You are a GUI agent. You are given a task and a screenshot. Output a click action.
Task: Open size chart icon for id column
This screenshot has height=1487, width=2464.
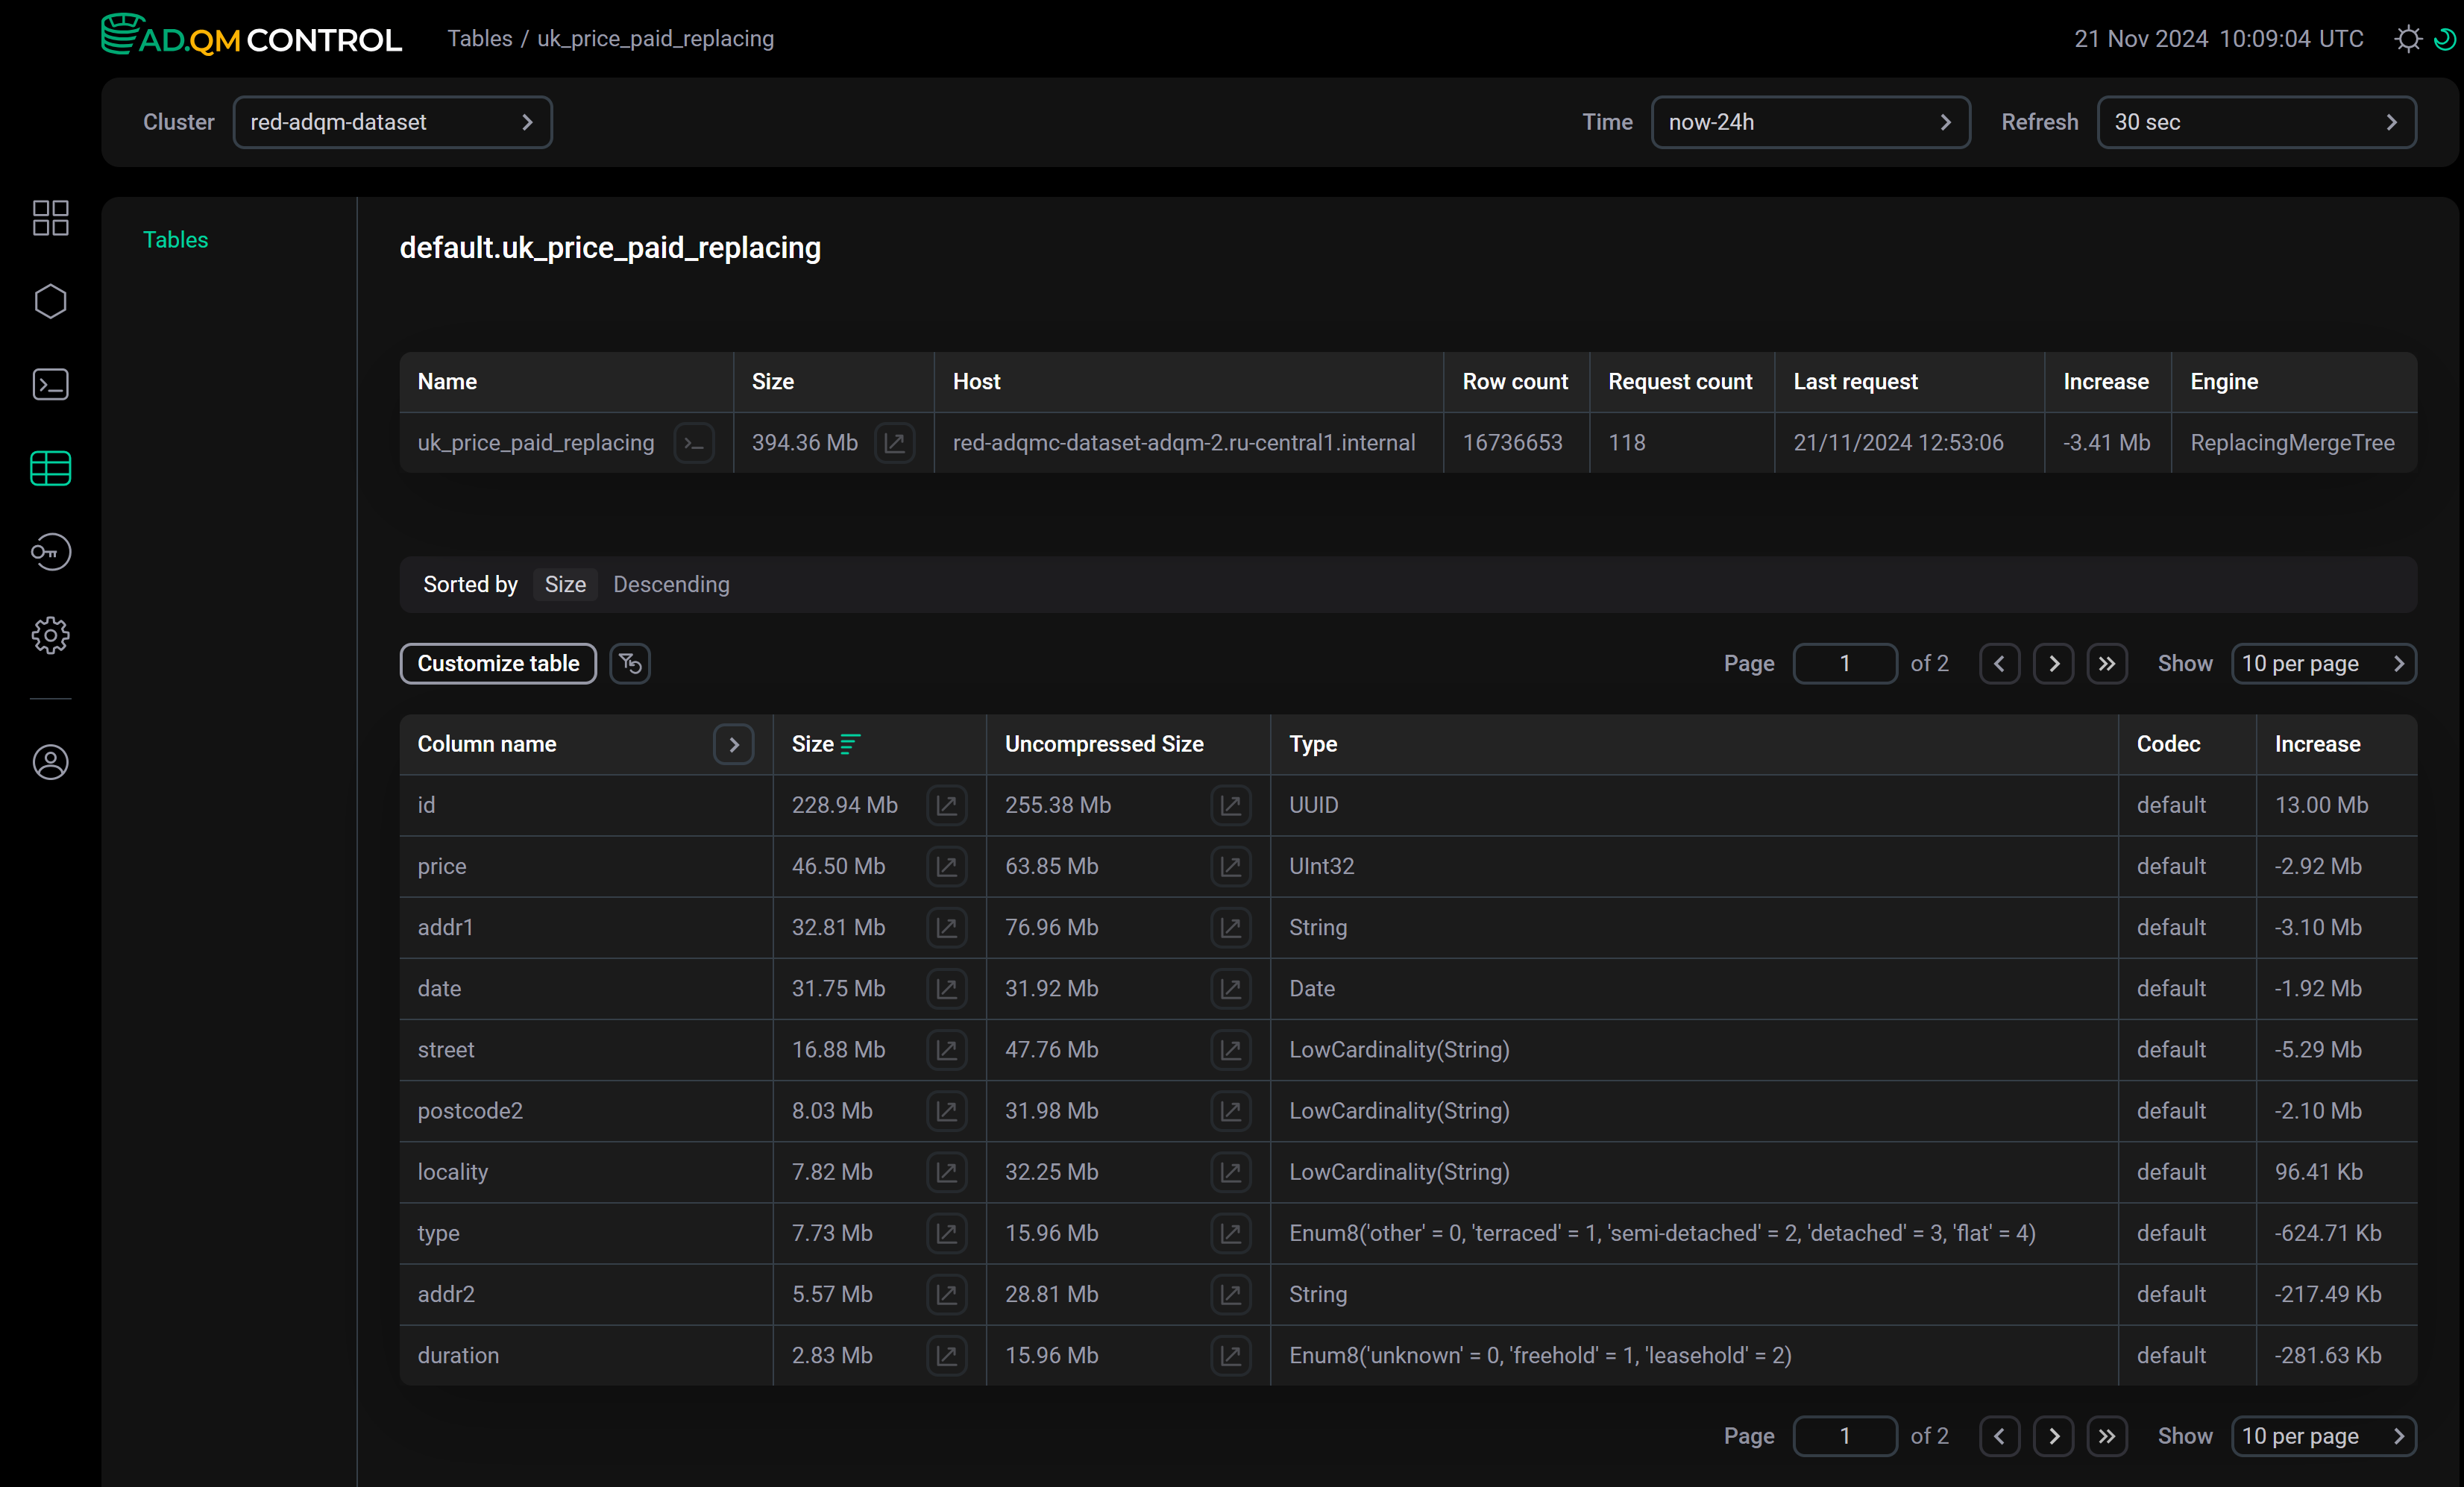coord(946,805)
